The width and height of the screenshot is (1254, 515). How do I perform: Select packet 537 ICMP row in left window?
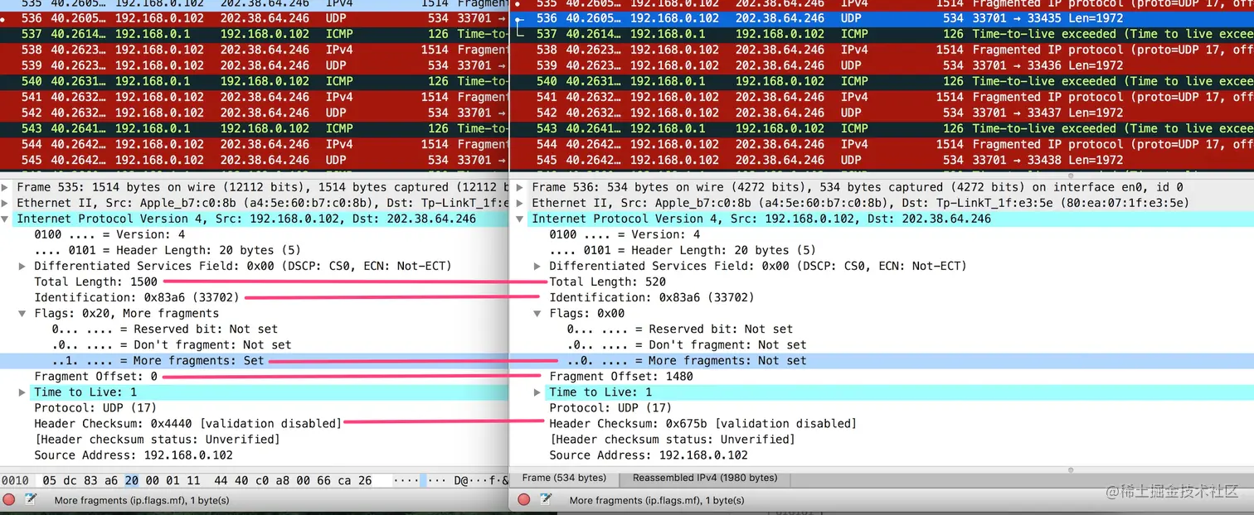point(254,34)
